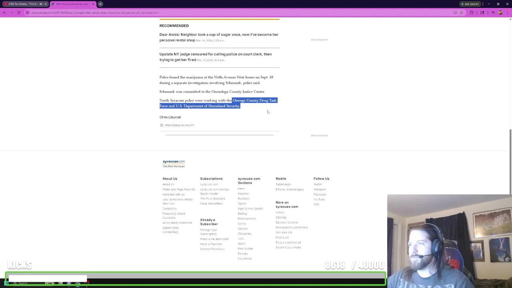Click Manage your Subscription link

208,232
